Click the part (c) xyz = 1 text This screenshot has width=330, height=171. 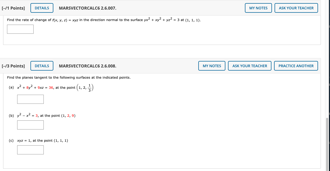pyautogui.click(x=24, y=141)
